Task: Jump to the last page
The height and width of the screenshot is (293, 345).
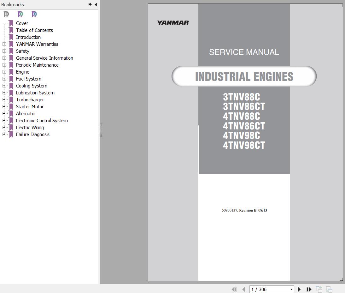Action: click(309, 289)
